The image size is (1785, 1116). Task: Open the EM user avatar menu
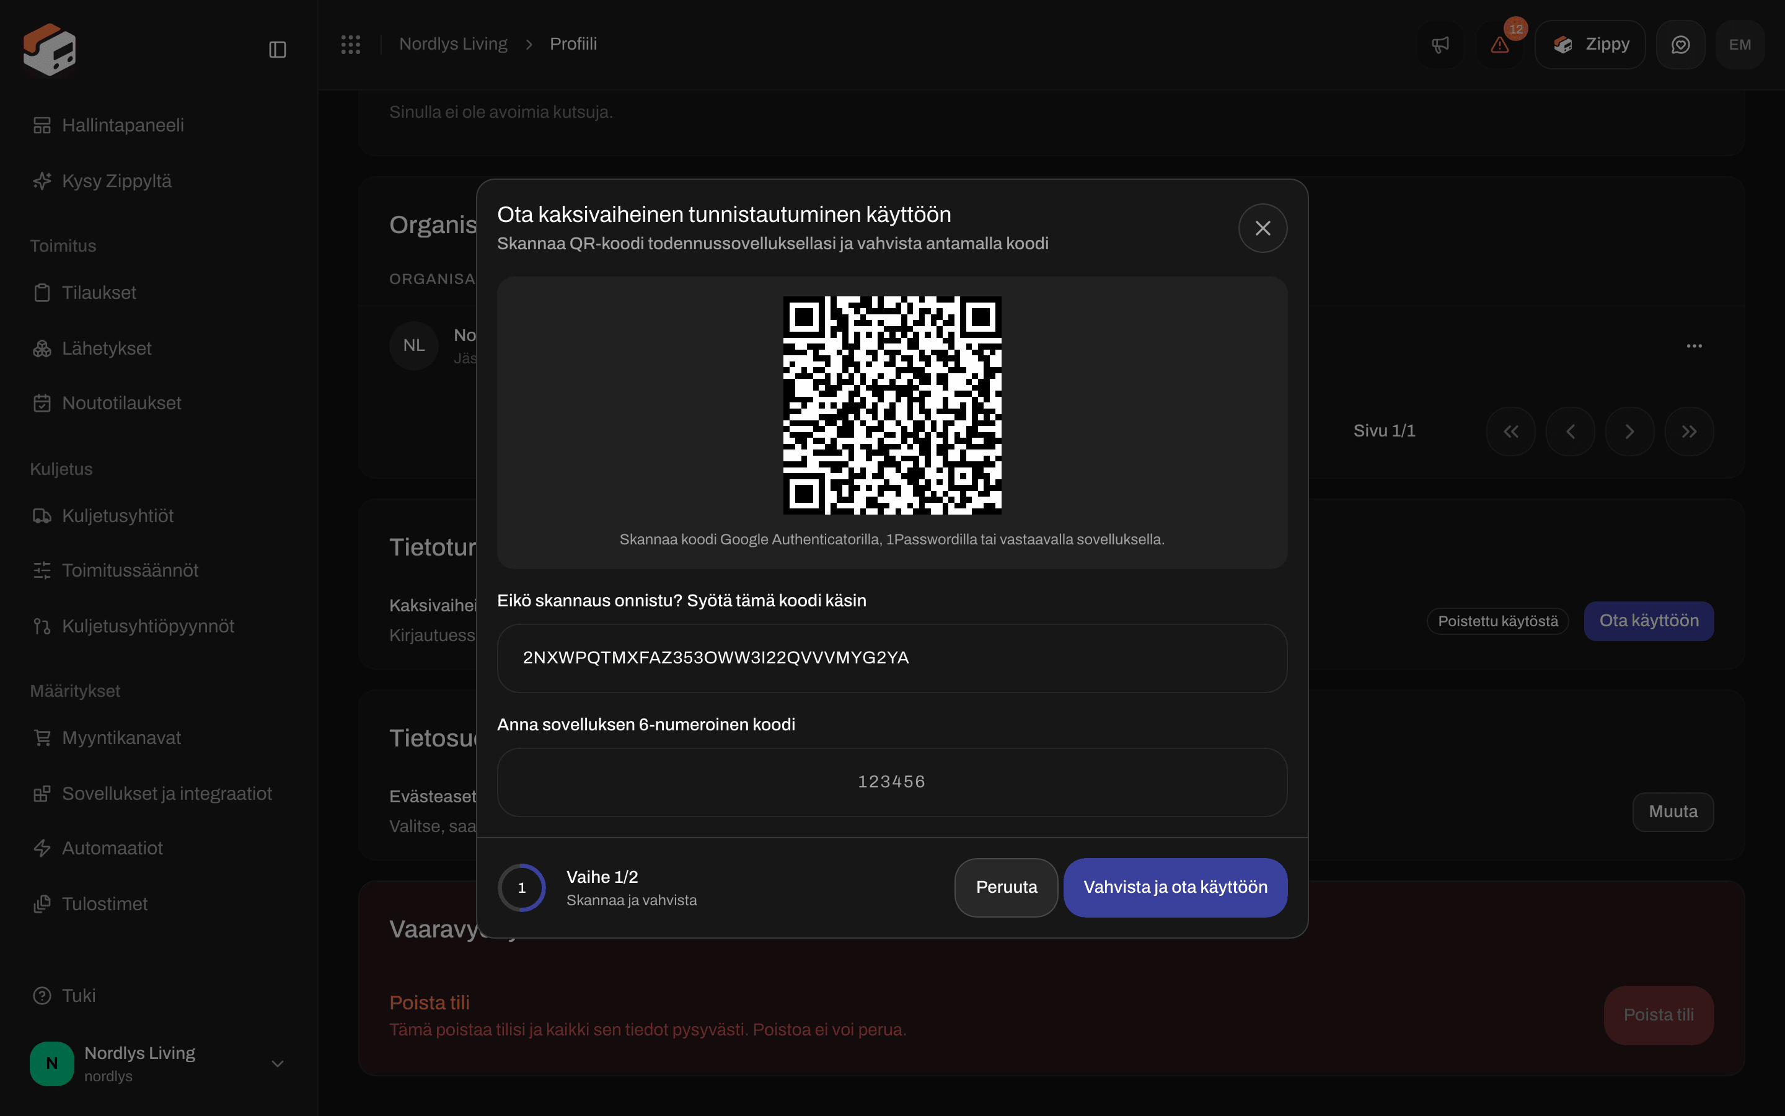click(1740, 45)
